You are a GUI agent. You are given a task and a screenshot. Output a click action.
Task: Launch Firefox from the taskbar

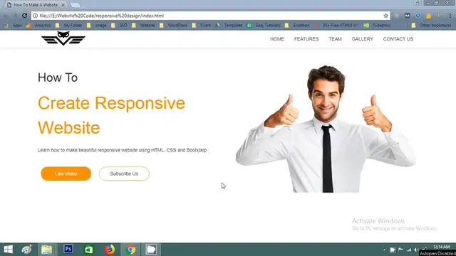[x=110, y=250]
